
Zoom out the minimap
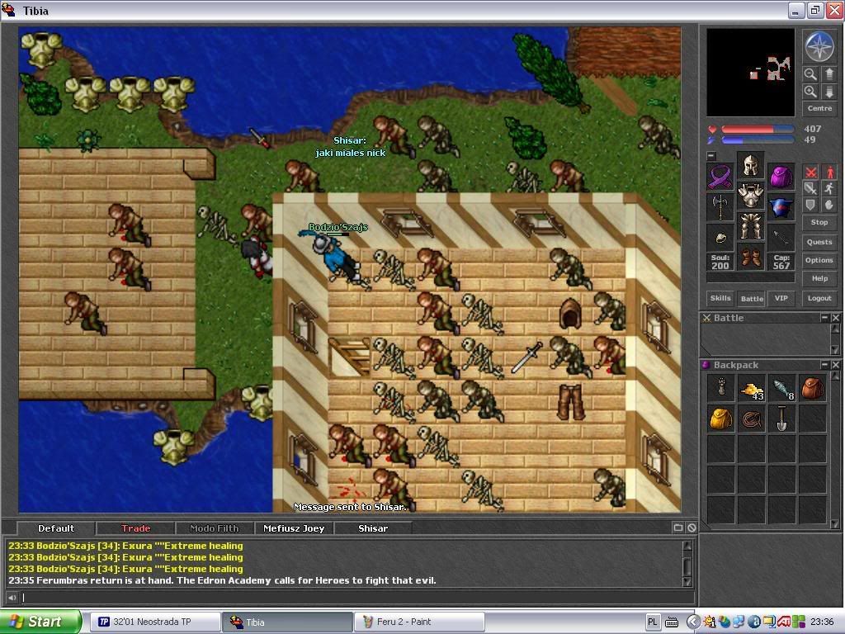pos(810,73)
